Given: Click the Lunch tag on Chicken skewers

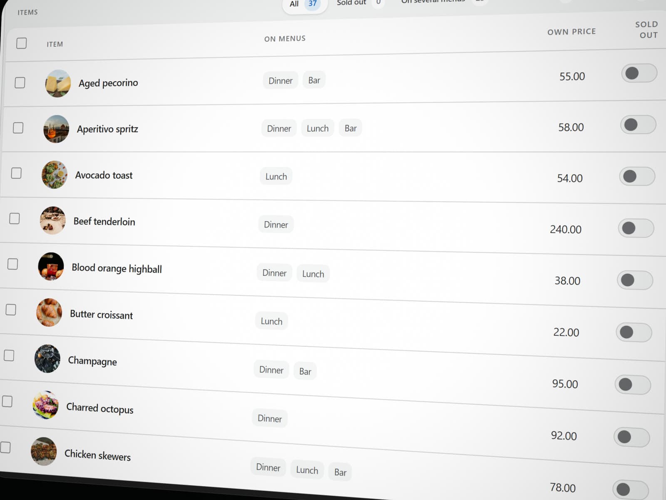Looking at the screenshot, I should click(x=307, y=470).
